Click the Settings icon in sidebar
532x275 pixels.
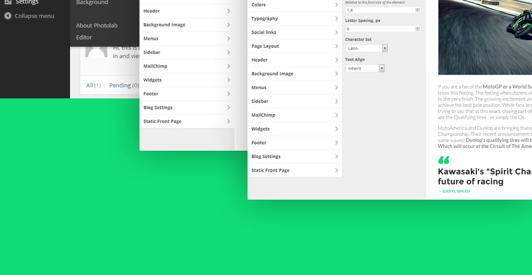[8, 2]
